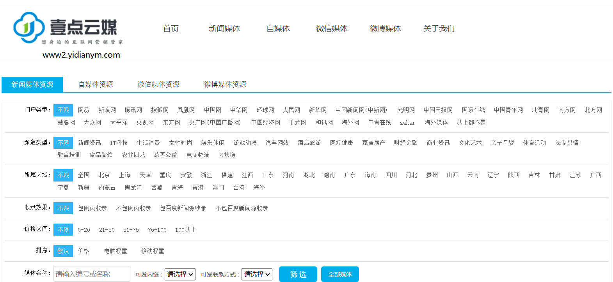This screenshot has width=613, height=282.
Task: Go to 新闻媒体 in top navigation
Action: 224,28
